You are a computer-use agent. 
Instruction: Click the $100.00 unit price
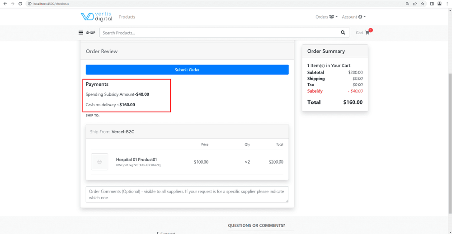click(201, 162)
